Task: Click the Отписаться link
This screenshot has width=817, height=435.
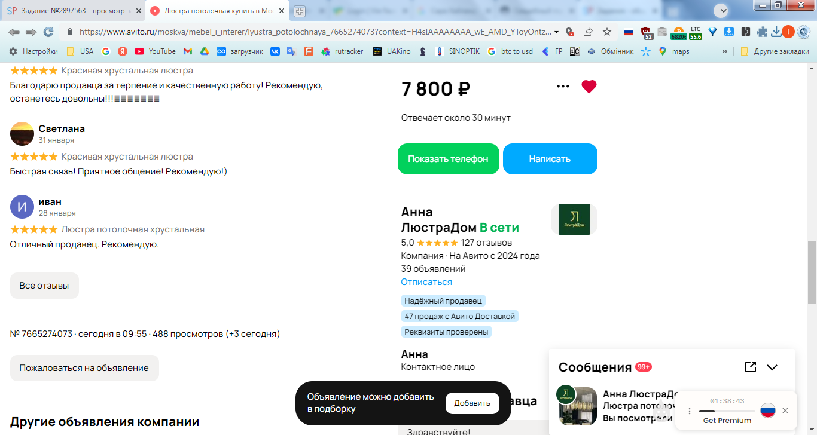Action: [x=426, y=282]
